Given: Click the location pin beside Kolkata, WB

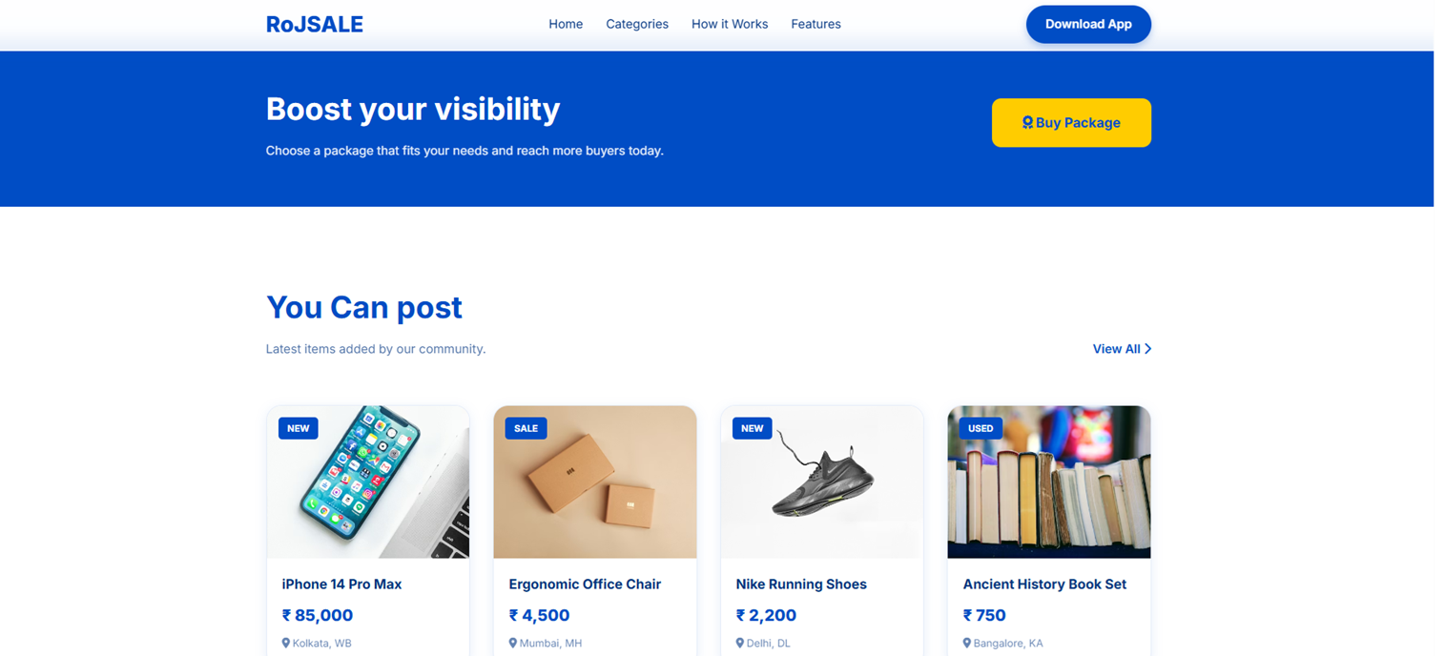Looking at the screenshot, I should 285,643.
